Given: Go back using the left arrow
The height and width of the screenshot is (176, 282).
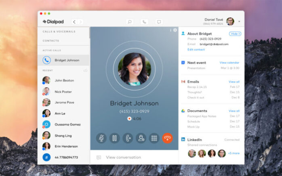Looking at the screenshot, I should point(74,22).
